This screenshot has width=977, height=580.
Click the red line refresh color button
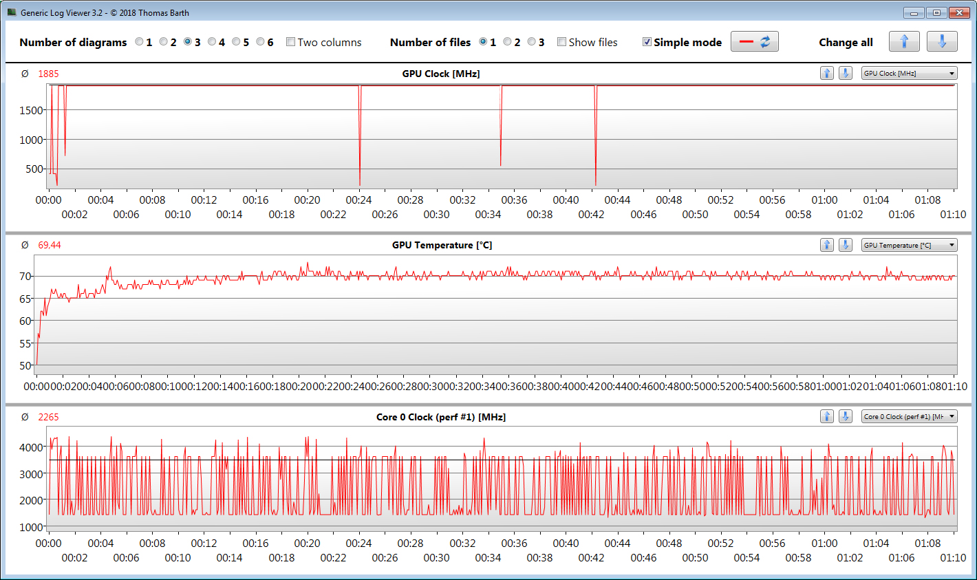tap(755, 42)
